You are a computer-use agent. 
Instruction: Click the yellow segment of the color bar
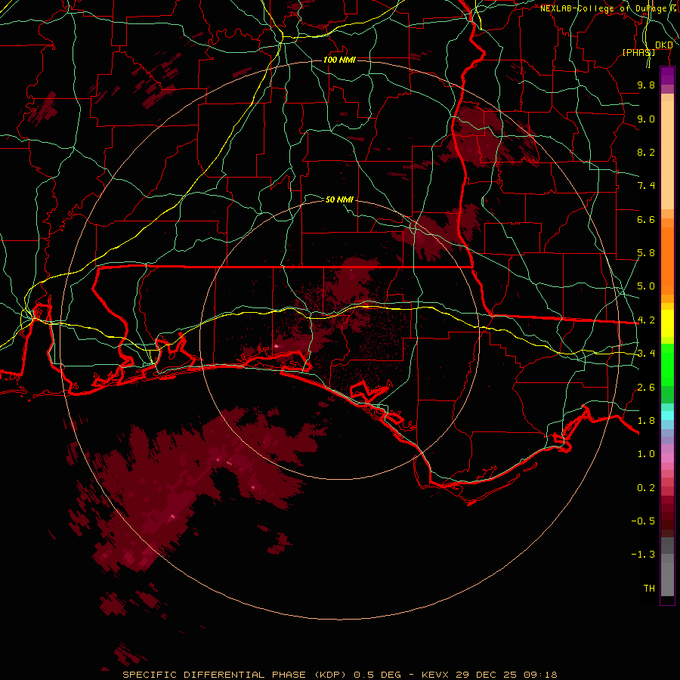[x=667, y=323]
